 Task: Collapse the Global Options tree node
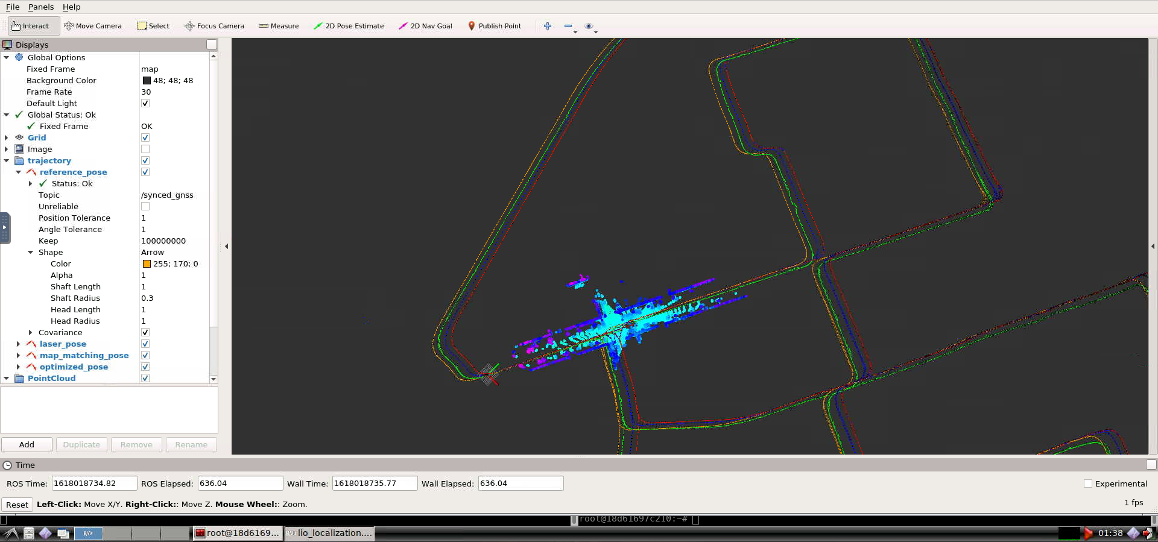7,57
